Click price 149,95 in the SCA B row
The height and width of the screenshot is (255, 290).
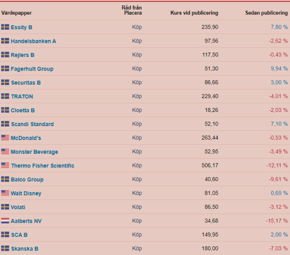click(x=210, y=235)
